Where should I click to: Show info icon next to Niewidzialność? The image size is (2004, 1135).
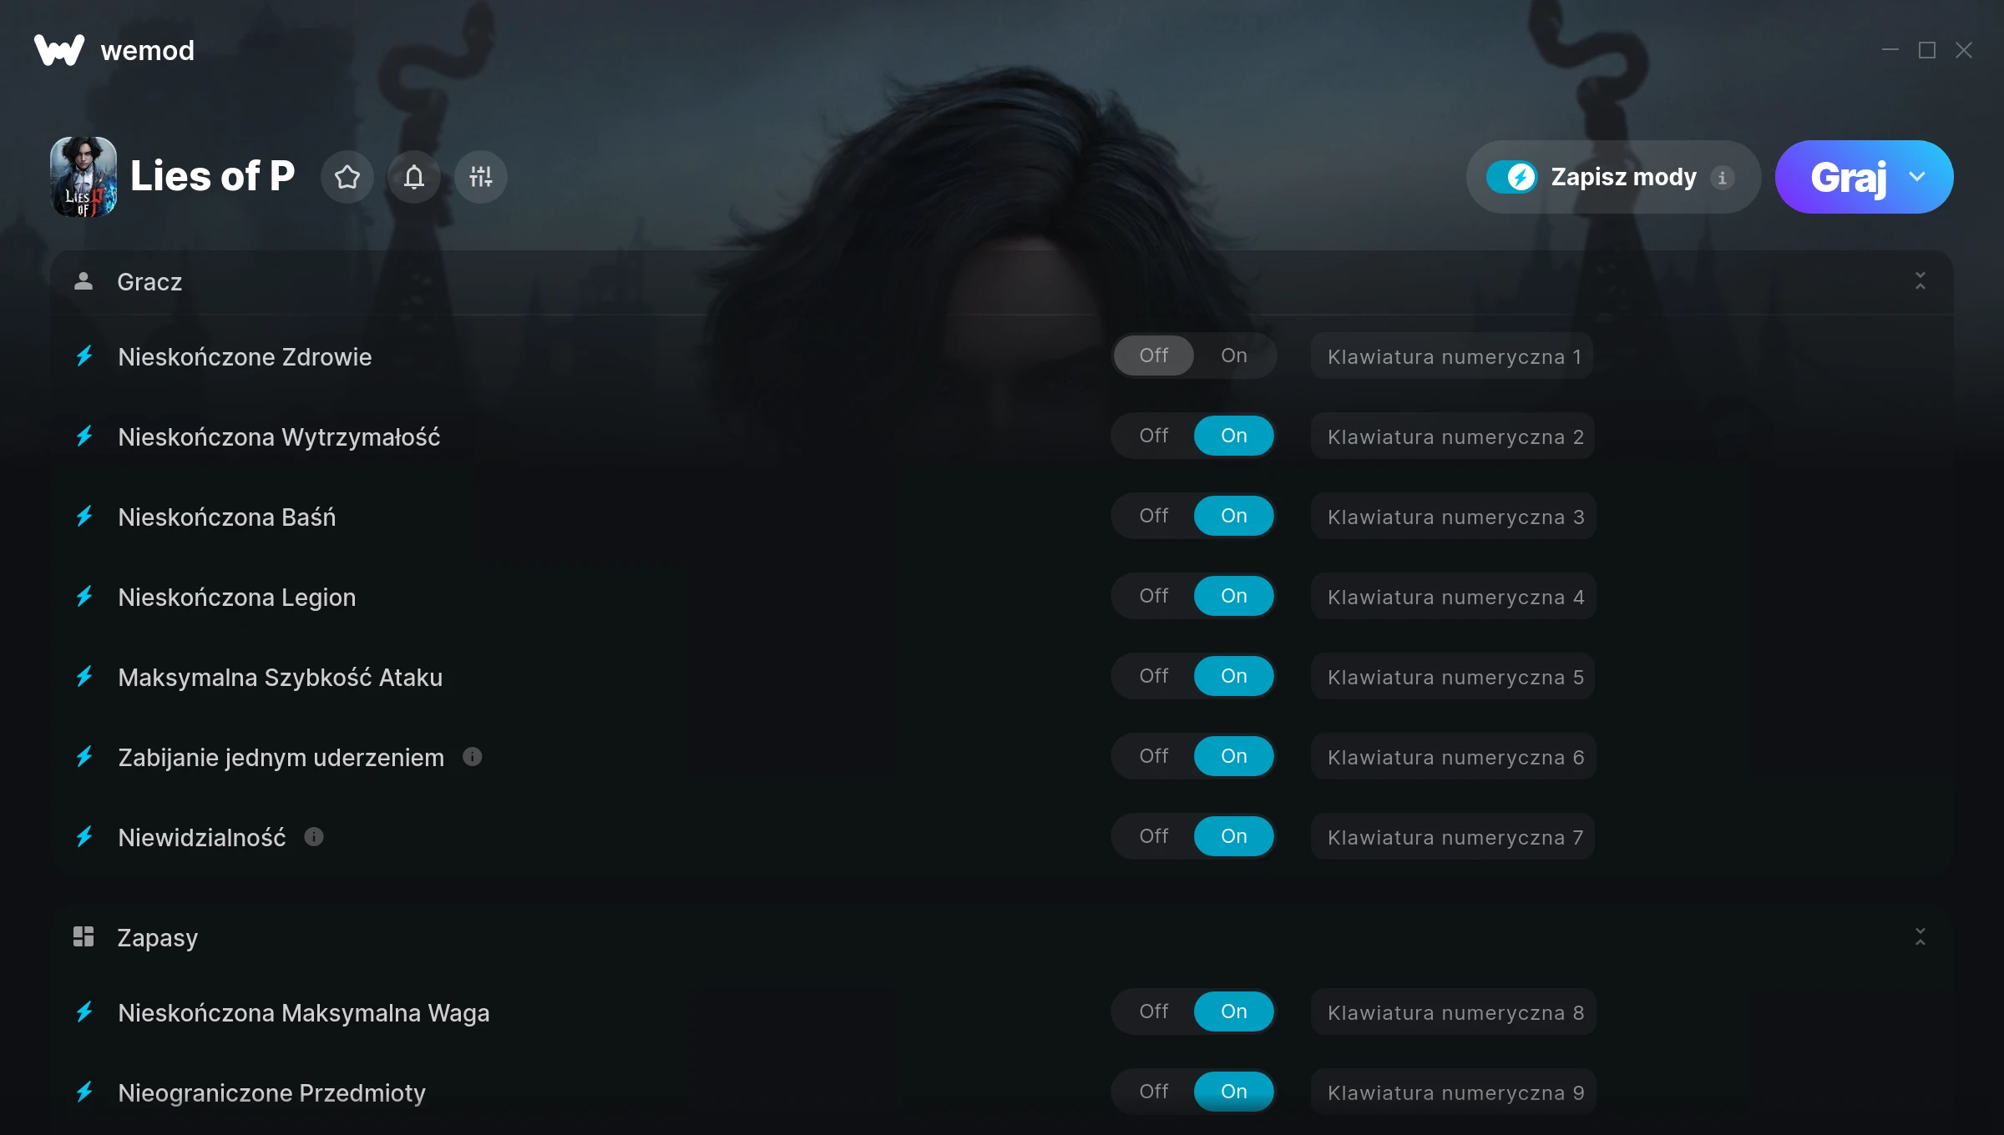click(314, 837)
